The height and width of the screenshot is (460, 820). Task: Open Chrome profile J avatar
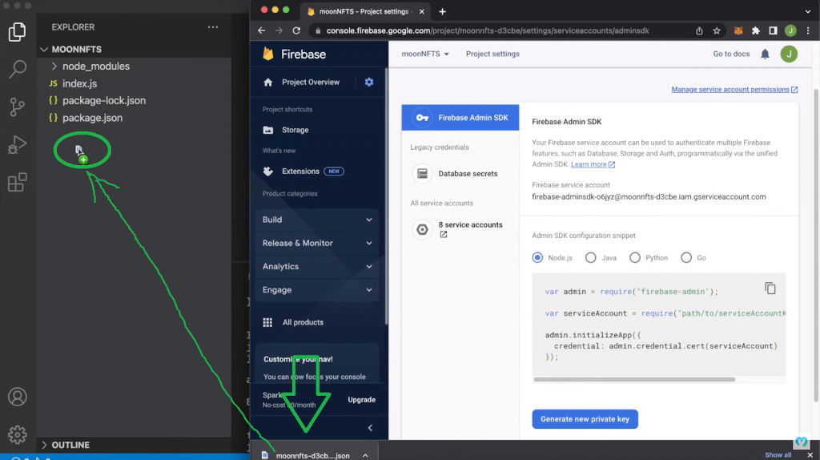(x=790, y=31)
